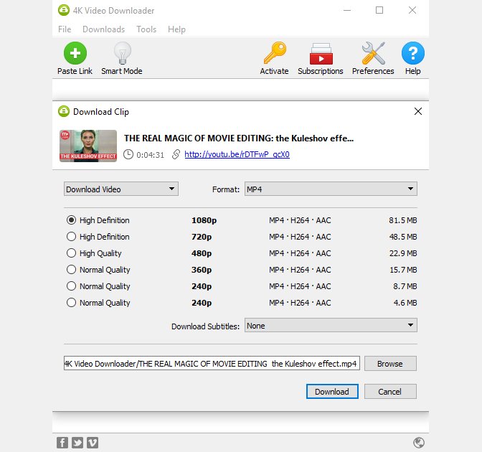Viewport: 482px width, 452px height.
Task: Minimize the 4K Video Downloader window
Action: (347, 10)
